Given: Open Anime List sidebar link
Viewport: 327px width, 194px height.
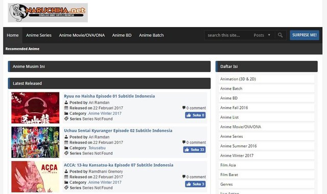Looking at the screenshot, I should point(267,117).
